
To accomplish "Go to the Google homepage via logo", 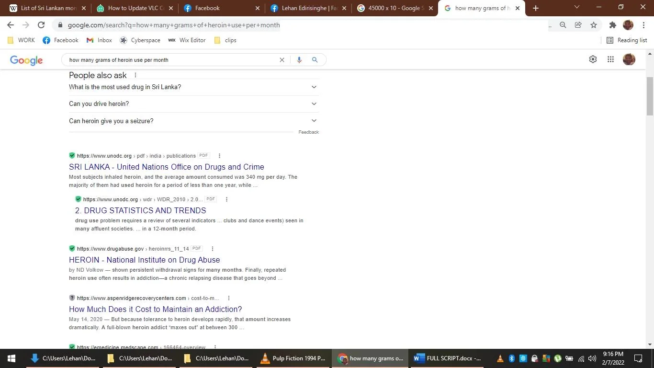I will click(26, 60).
